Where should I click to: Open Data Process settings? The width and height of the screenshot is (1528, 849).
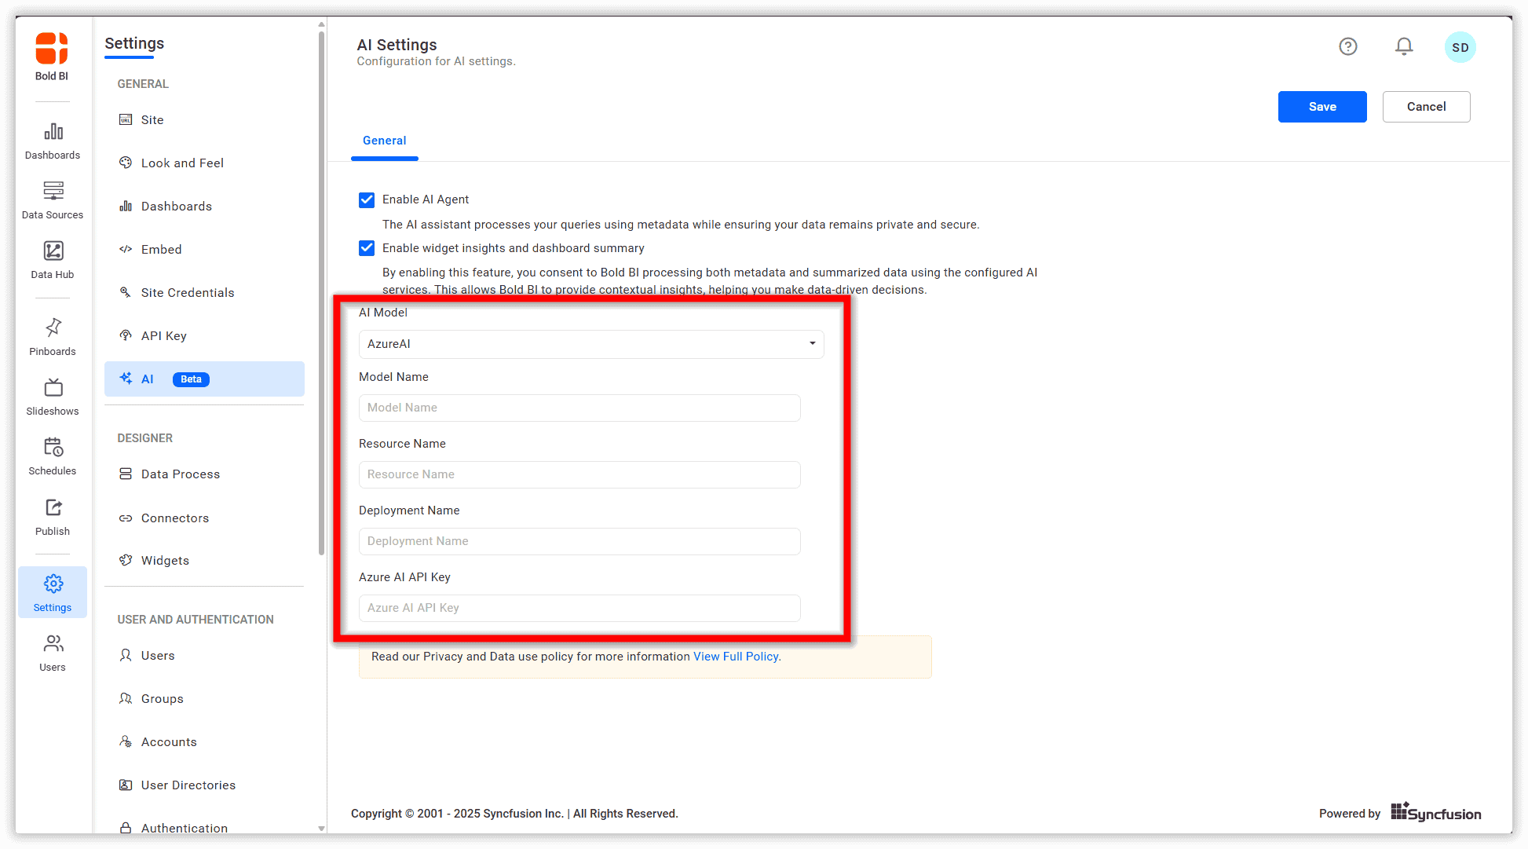[204, 474]
